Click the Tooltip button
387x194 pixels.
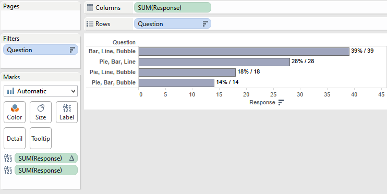[41, 138]
